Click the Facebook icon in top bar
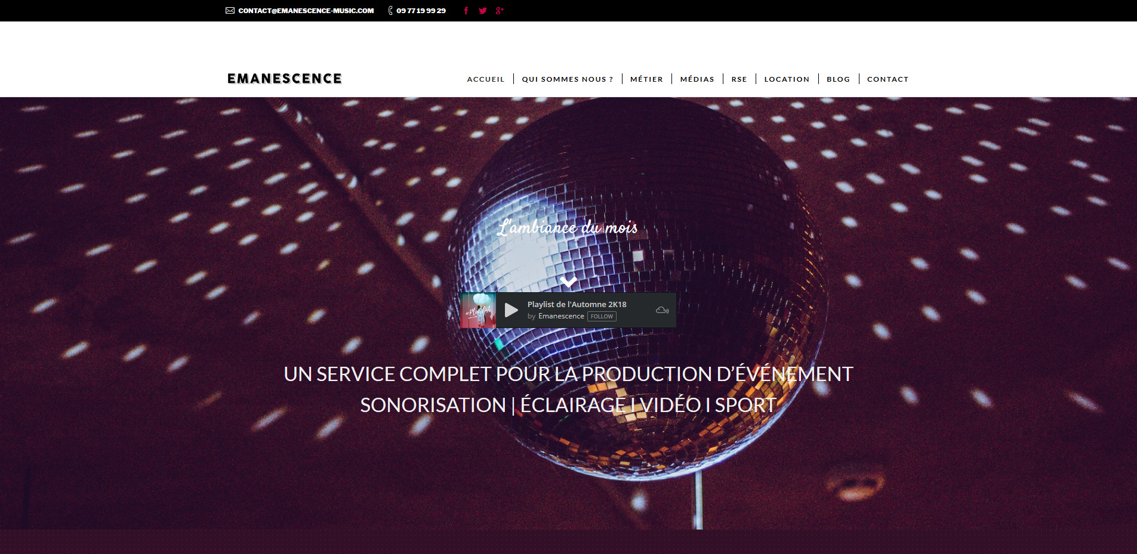1137x554 pixels. pyautogui.click(x=466, y=11)
